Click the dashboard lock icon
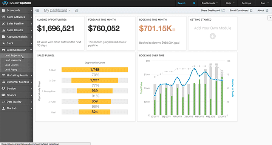Screen dimensions: 272x145 click(x=76, y=11)
